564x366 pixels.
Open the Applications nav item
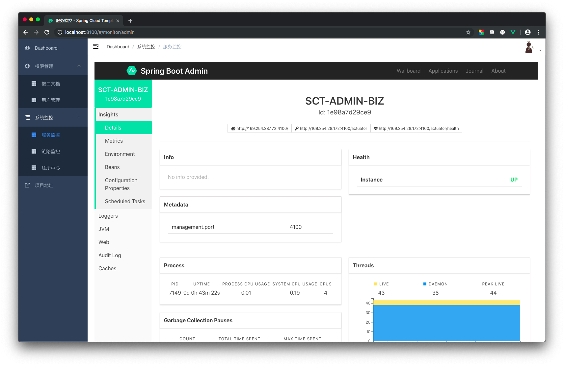pyautogui.click(x=443, y=71)
